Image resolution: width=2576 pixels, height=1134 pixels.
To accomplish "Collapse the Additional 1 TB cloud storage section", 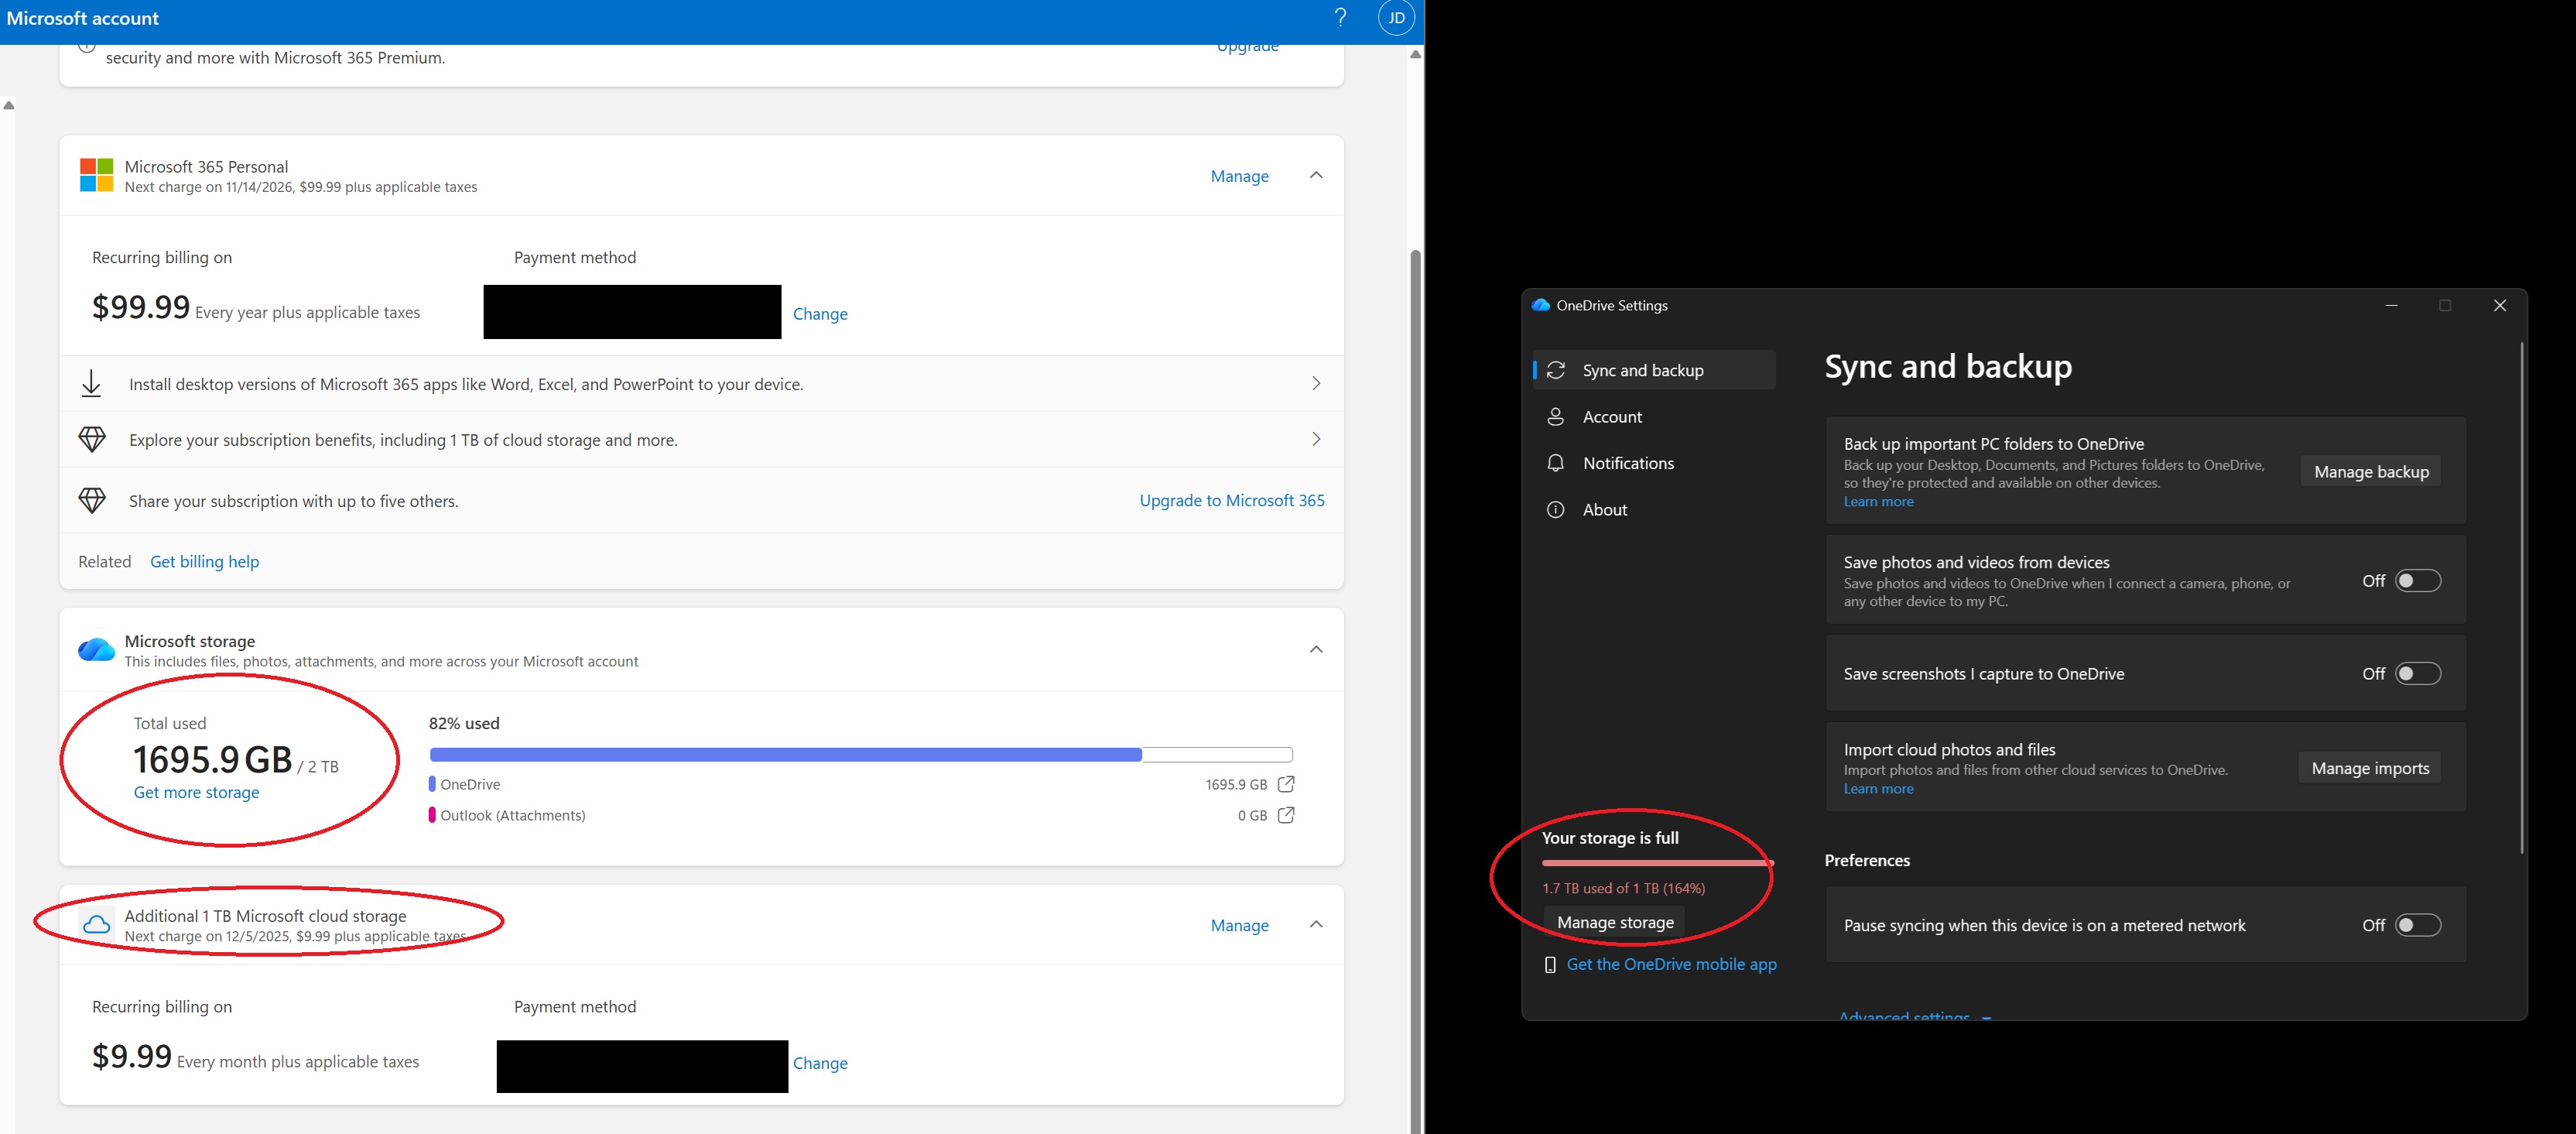I will [1316, 925].
